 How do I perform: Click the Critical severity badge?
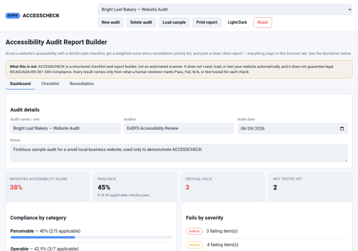[194, 231]
